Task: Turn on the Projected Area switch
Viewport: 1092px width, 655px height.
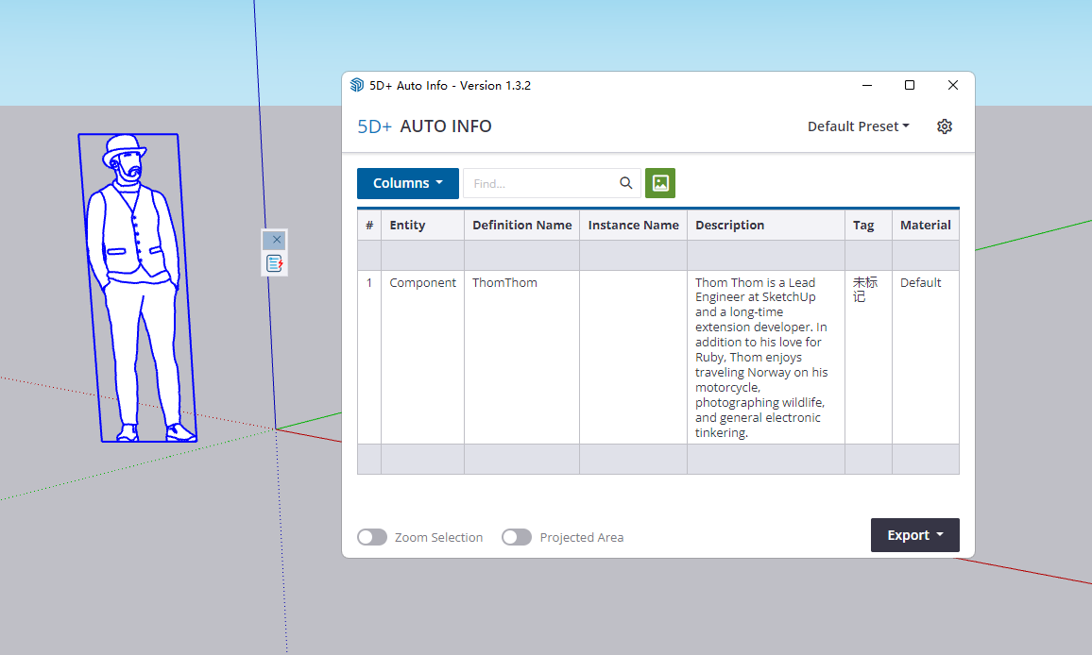Action: coord(517,537)
